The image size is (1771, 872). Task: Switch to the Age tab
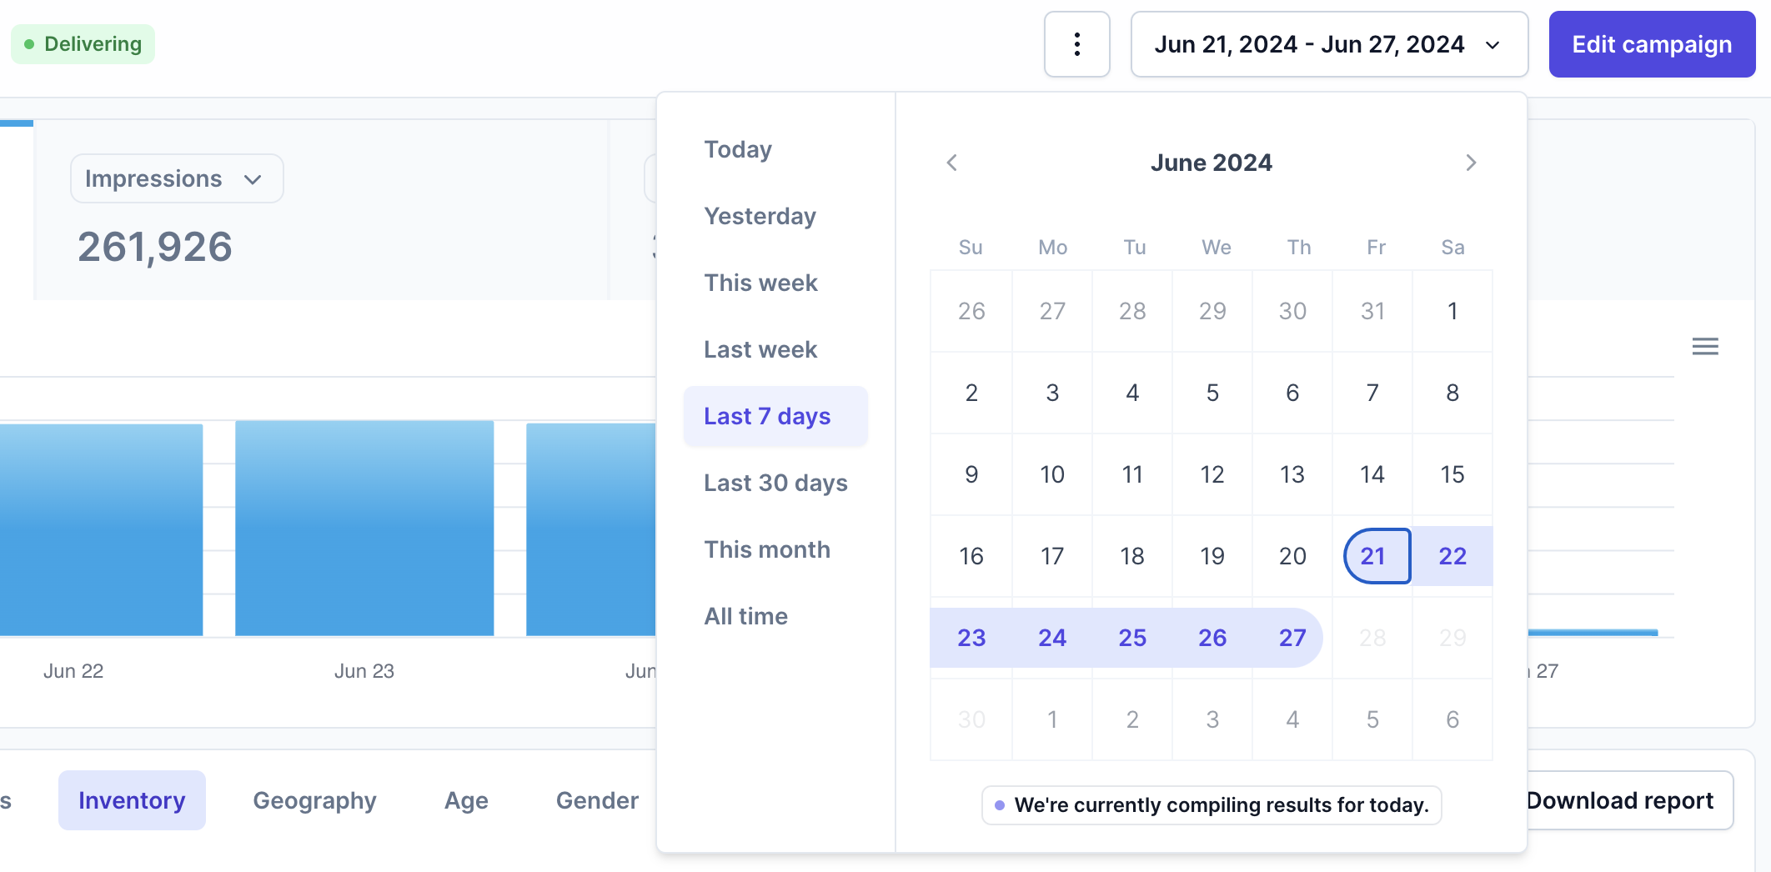tap(466, 800)
